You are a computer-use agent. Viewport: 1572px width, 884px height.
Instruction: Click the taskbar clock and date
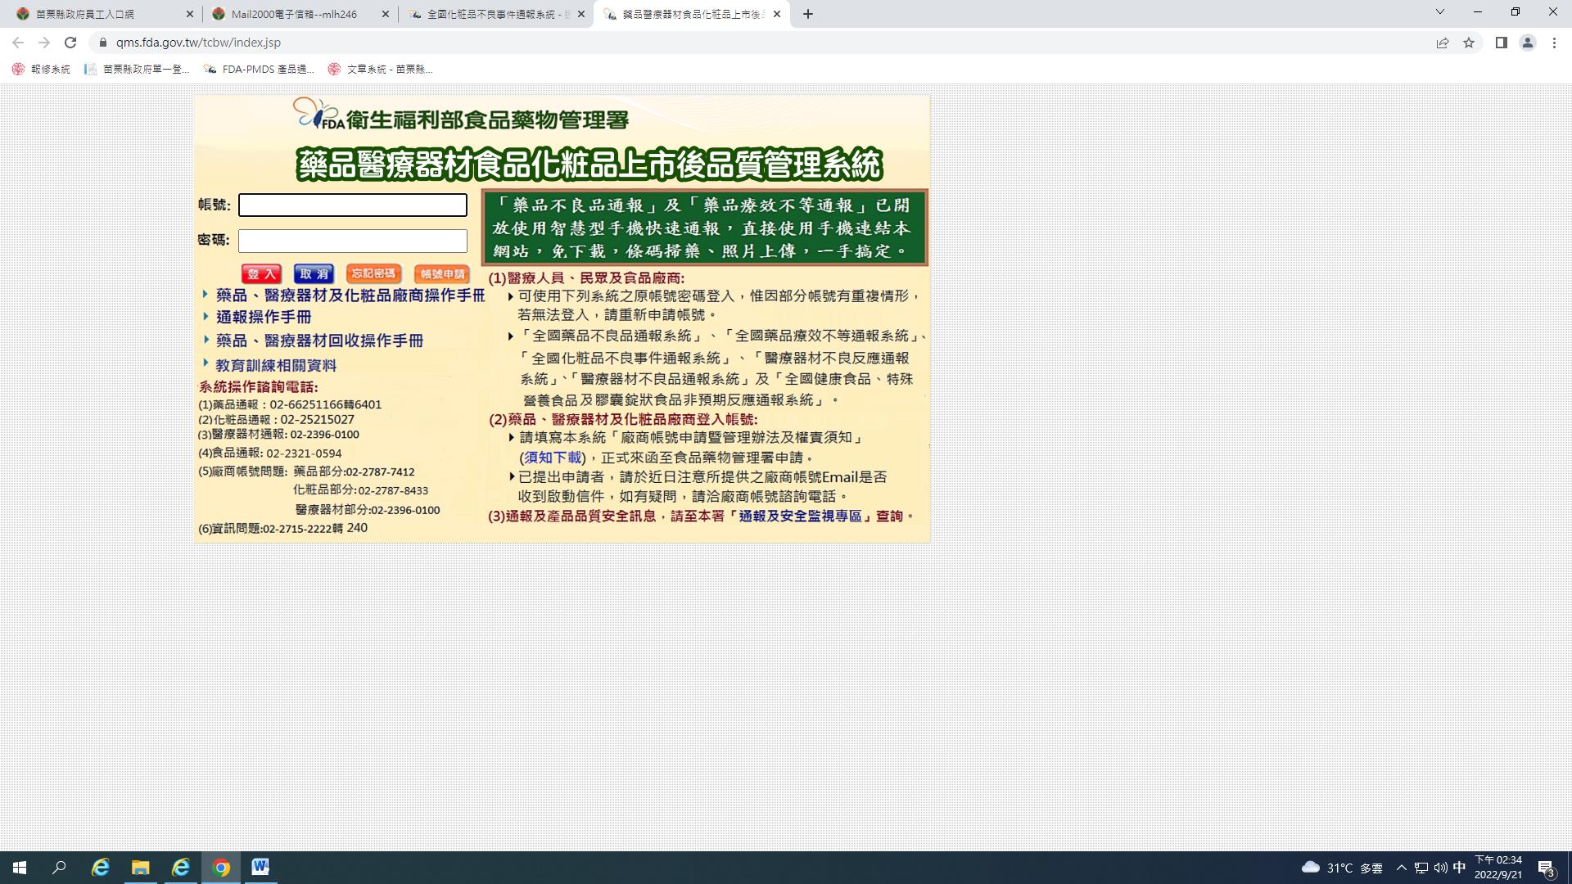[1498, 868]
